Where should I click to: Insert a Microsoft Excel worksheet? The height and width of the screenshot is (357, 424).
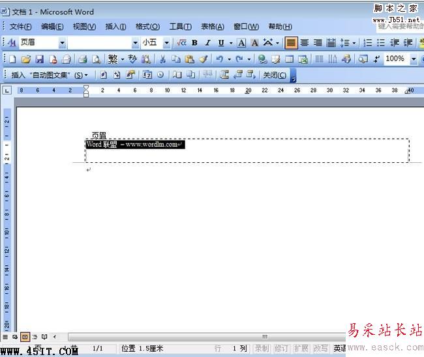303,59
